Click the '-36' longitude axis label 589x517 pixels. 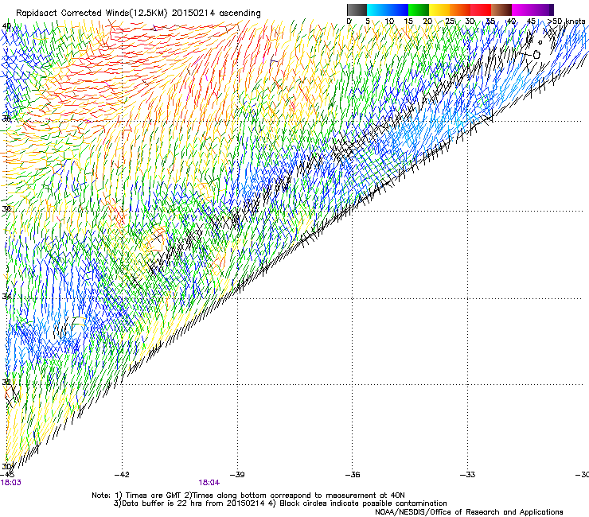(x=353, y=475)
